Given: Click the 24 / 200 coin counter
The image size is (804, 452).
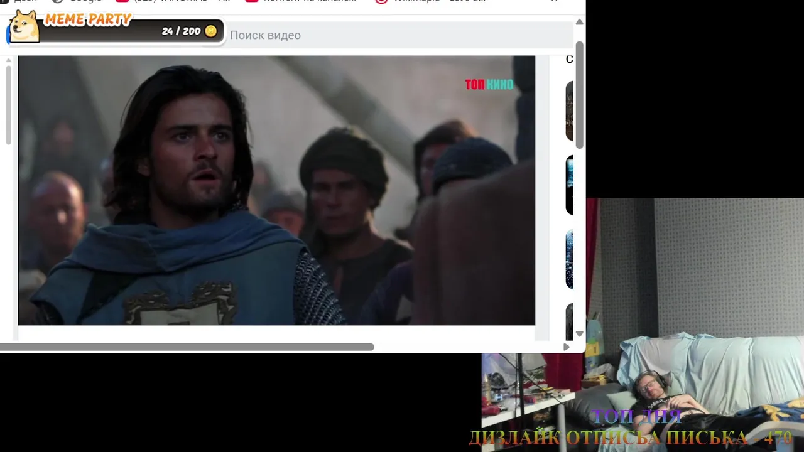Looking at the screenshot, I should (x=182, y=31).
